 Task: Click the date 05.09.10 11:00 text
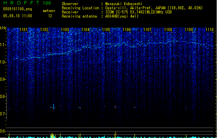pyautogui.click(x=18, y=16)
